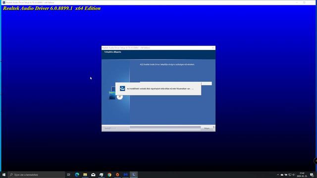Click the Realtek Audio Driver Setup dialog title
Screen dimensions: 317x178
(126, 48)
